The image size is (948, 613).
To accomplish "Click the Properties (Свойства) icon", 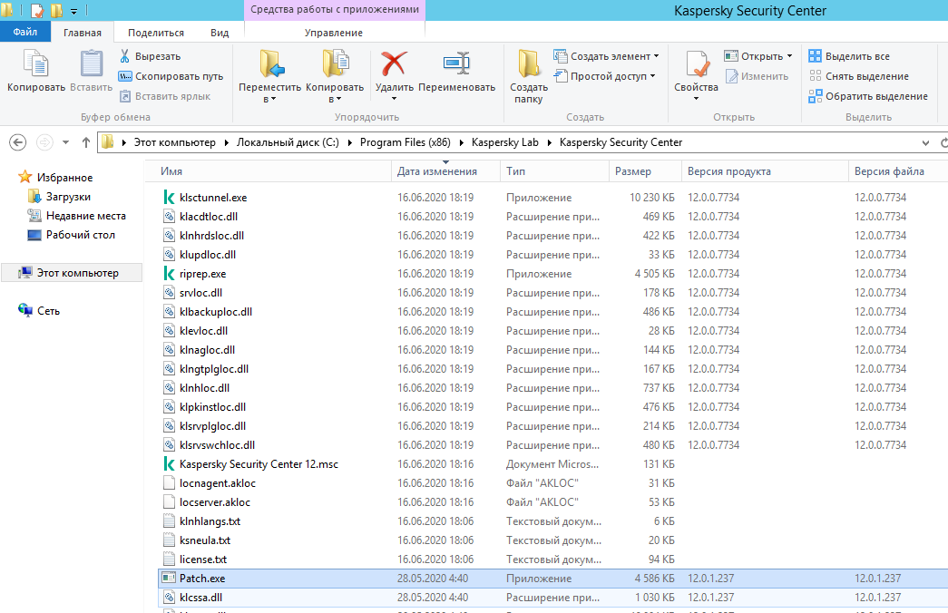I will [x=696, y=65].
